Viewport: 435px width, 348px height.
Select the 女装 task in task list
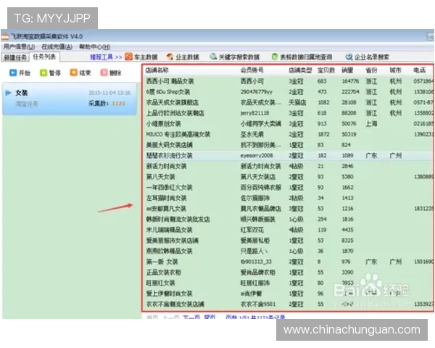(x=70, y=99)
